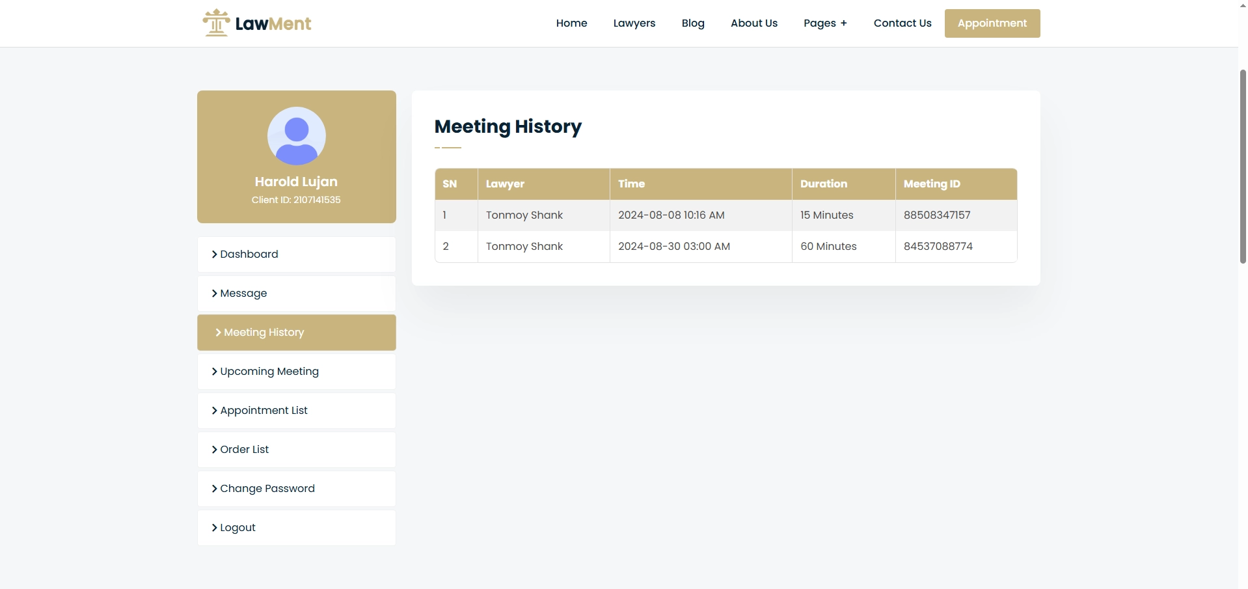Navigate to About Us
Screen dimensions: 1248x589
coord(753,23)
